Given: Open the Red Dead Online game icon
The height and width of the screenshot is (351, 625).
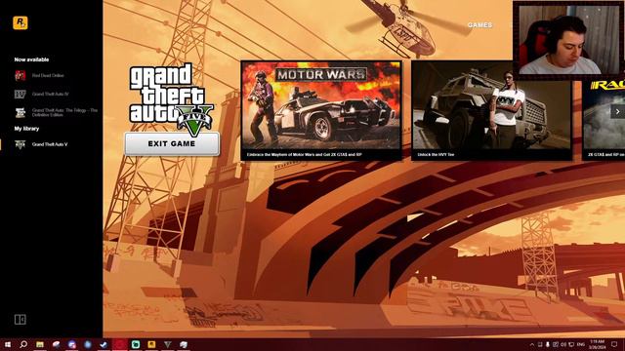Looking at the screenshot, I should tap(21, 75).
